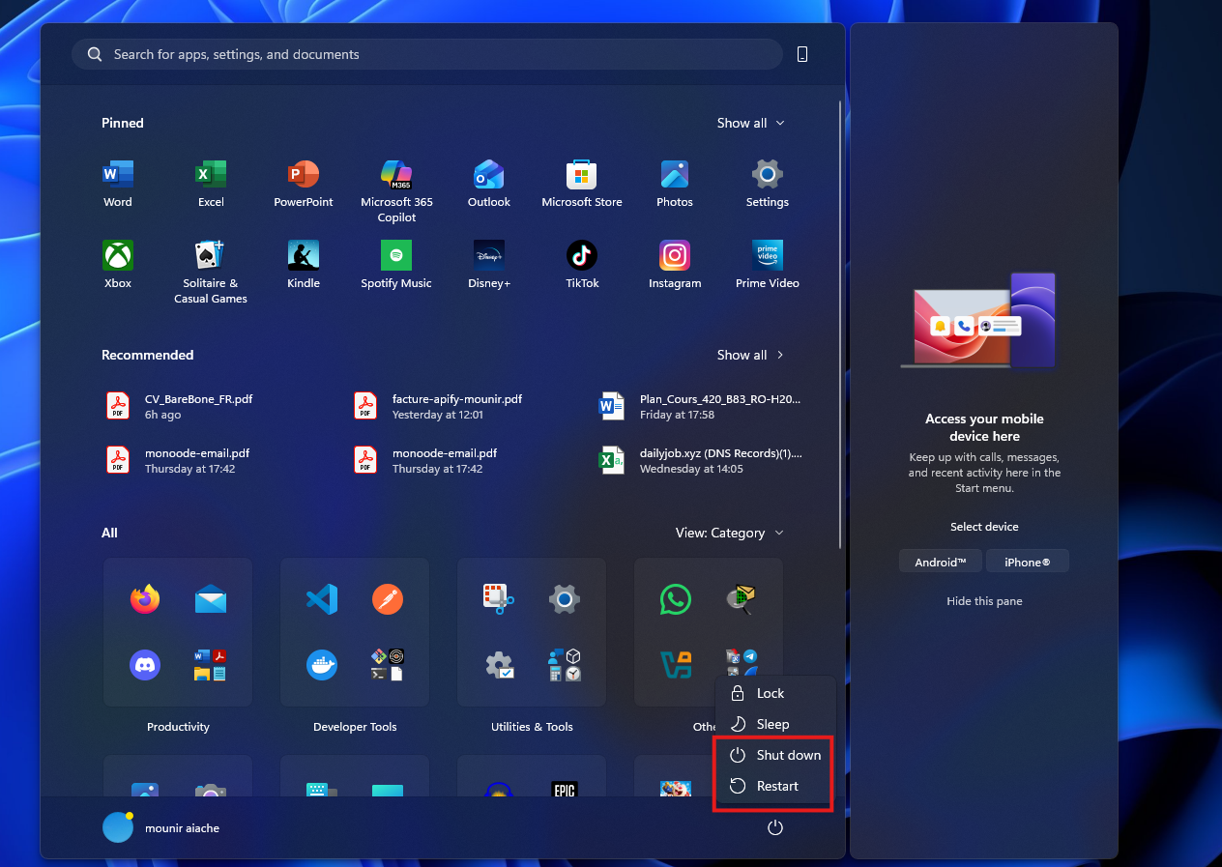Launch the Photos app
The height and width of the screenshot is (867, 1222).
coord(675,184)
